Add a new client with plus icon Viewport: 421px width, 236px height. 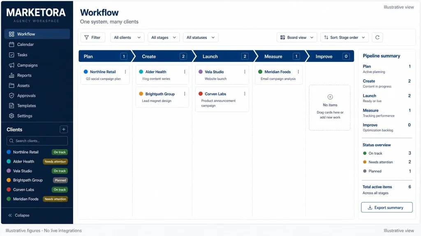64,129
